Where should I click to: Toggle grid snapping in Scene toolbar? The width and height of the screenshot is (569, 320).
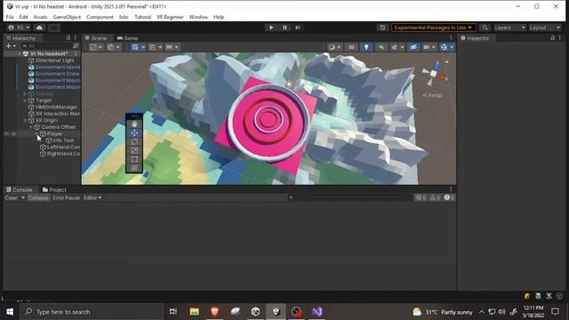(x=152, y=47)
